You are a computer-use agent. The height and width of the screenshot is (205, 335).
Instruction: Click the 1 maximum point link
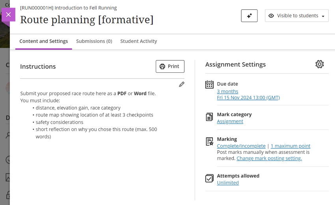tap(290, 146)
